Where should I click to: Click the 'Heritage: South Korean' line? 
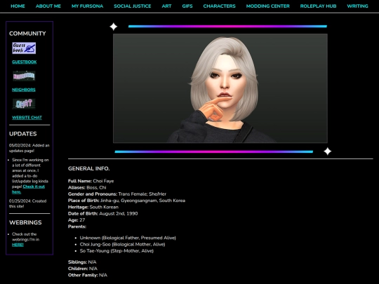(x=93, y=207)
